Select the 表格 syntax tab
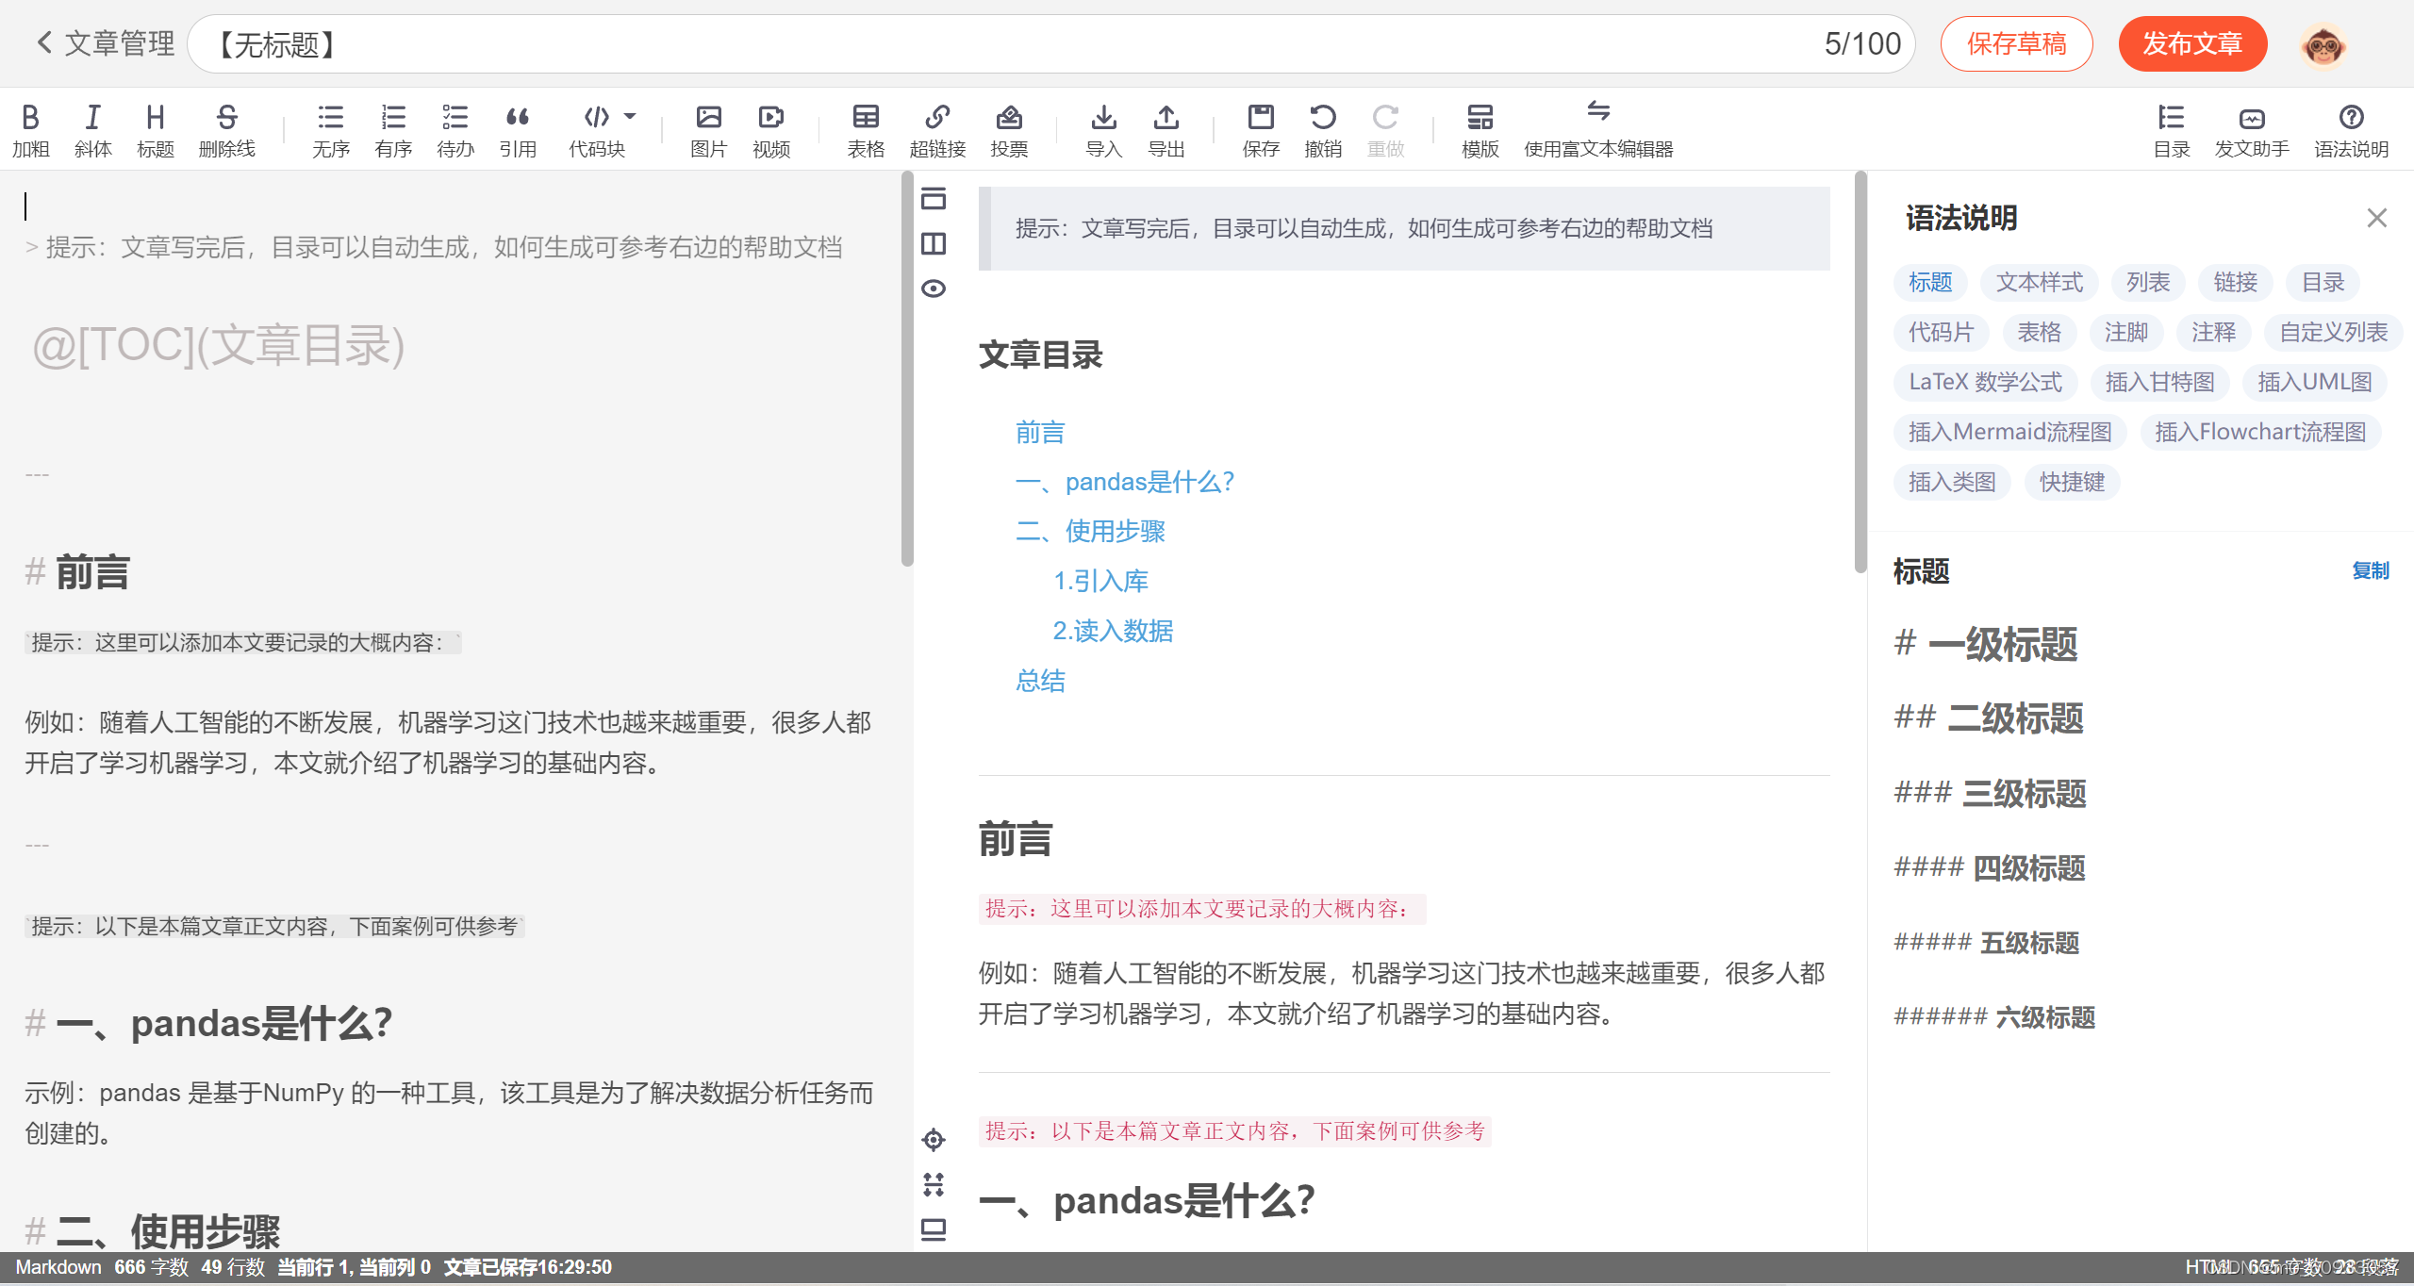The height and width of the screenshot is (1286, 2414). point(2039,332)
